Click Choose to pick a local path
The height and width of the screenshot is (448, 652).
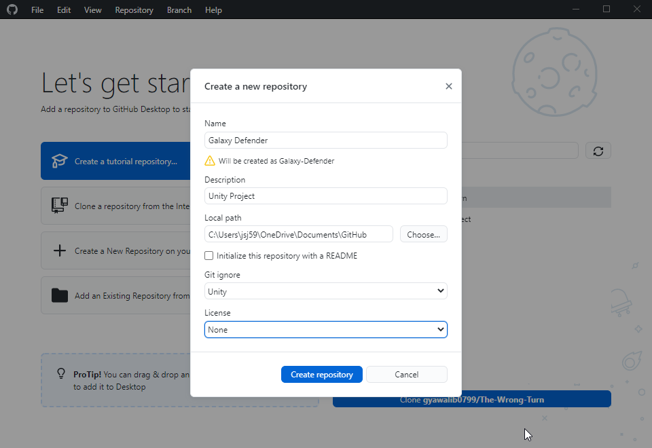tap(423, 234)
